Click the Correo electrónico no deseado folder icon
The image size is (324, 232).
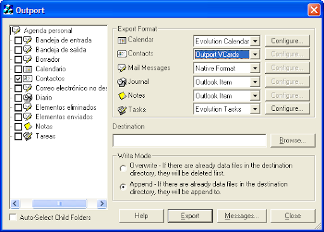pyautogui.click(x=27, y=88)
